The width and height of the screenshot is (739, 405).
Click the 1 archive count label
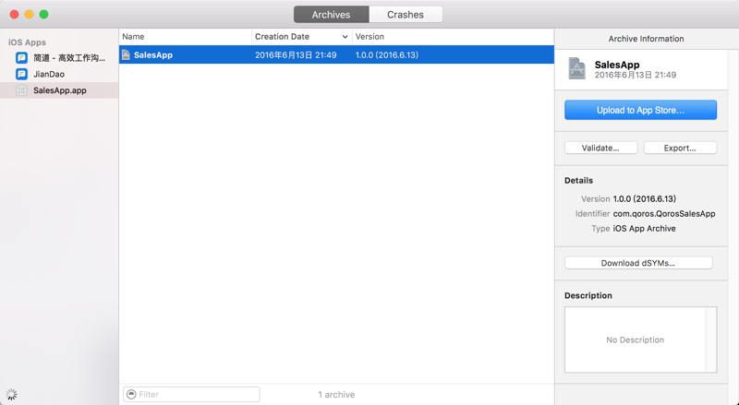click(x=336, y=395)
